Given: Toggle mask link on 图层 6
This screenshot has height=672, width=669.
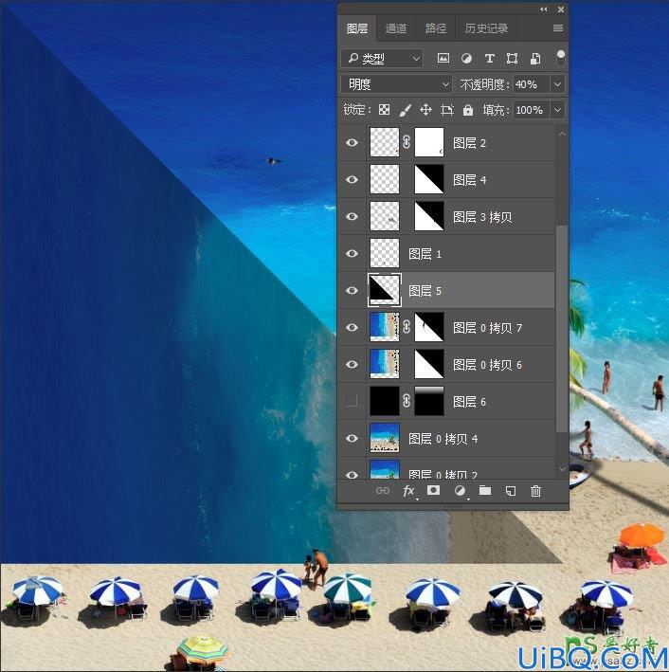Looking at the screenshot, I should coord(407,401).
